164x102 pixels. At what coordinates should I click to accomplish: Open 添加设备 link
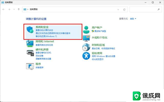coord(39,56)
